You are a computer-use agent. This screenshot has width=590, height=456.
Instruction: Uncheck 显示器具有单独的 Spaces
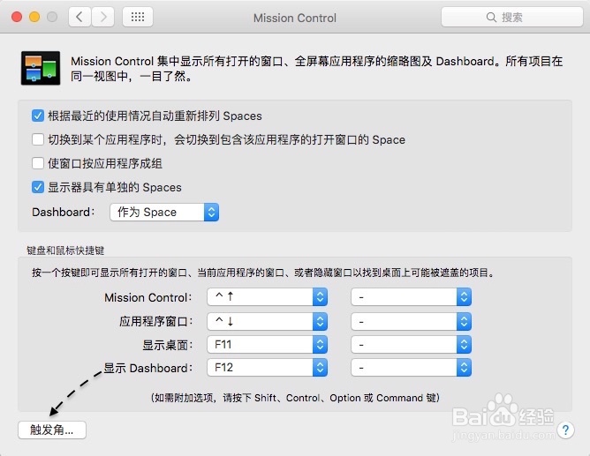click(x=38, y=187)
